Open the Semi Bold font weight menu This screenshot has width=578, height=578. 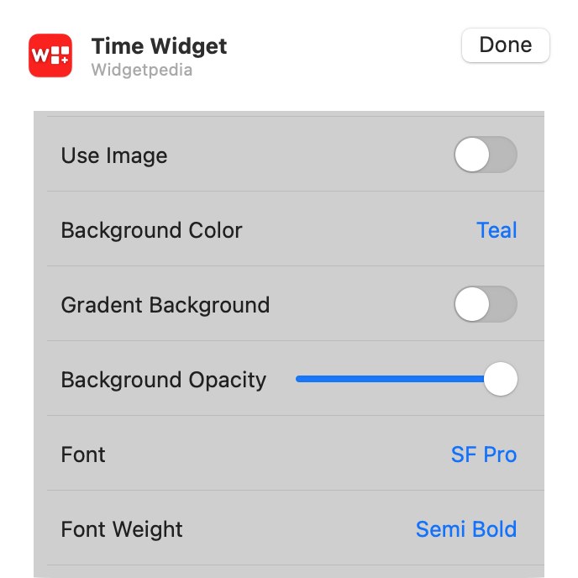coord(466,529)
